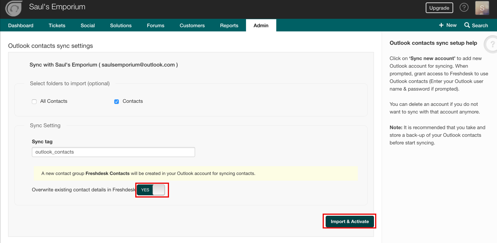Select the Admin tab

pyautogui.click(x=261, y=26)
